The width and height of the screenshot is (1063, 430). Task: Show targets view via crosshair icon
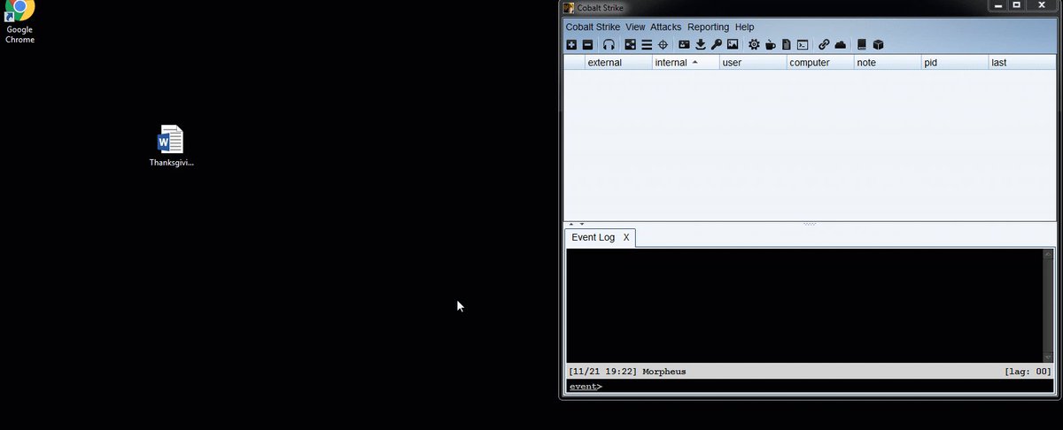coord(663,44)
